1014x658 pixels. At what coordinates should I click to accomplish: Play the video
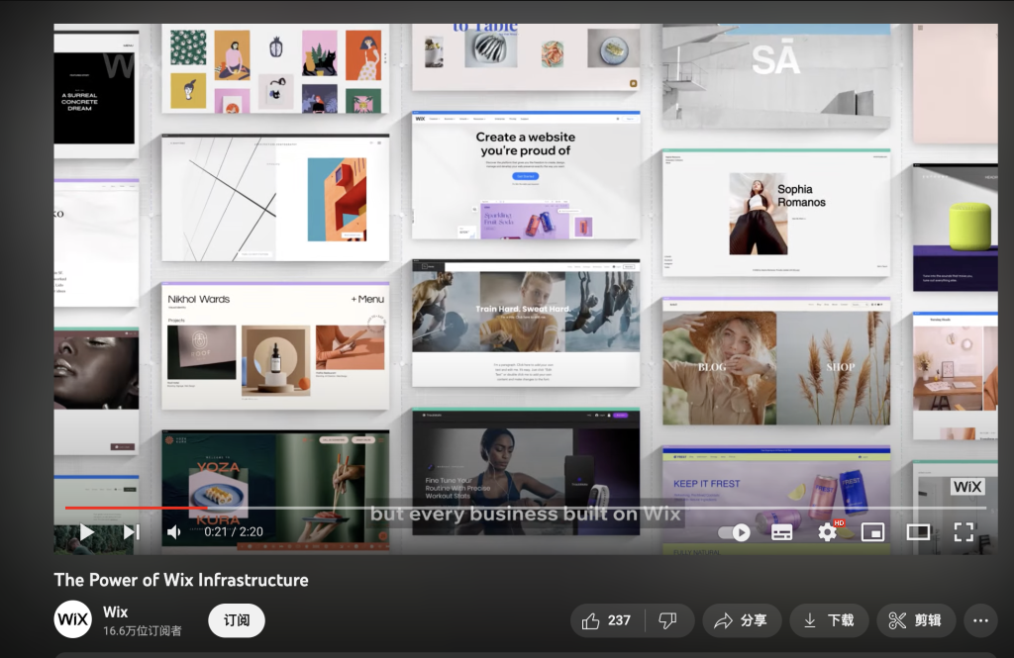coord(87,532)
